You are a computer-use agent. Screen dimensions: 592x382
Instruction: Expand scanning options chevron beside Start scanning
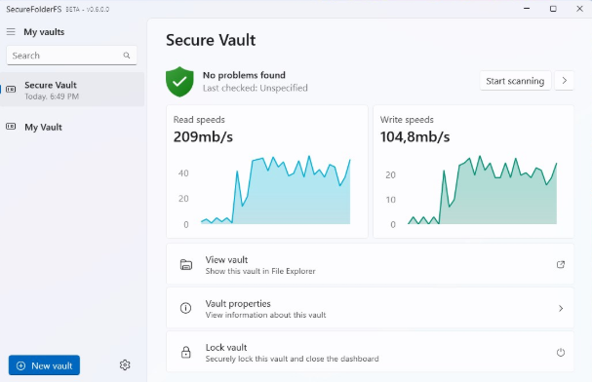pos(564,81)
